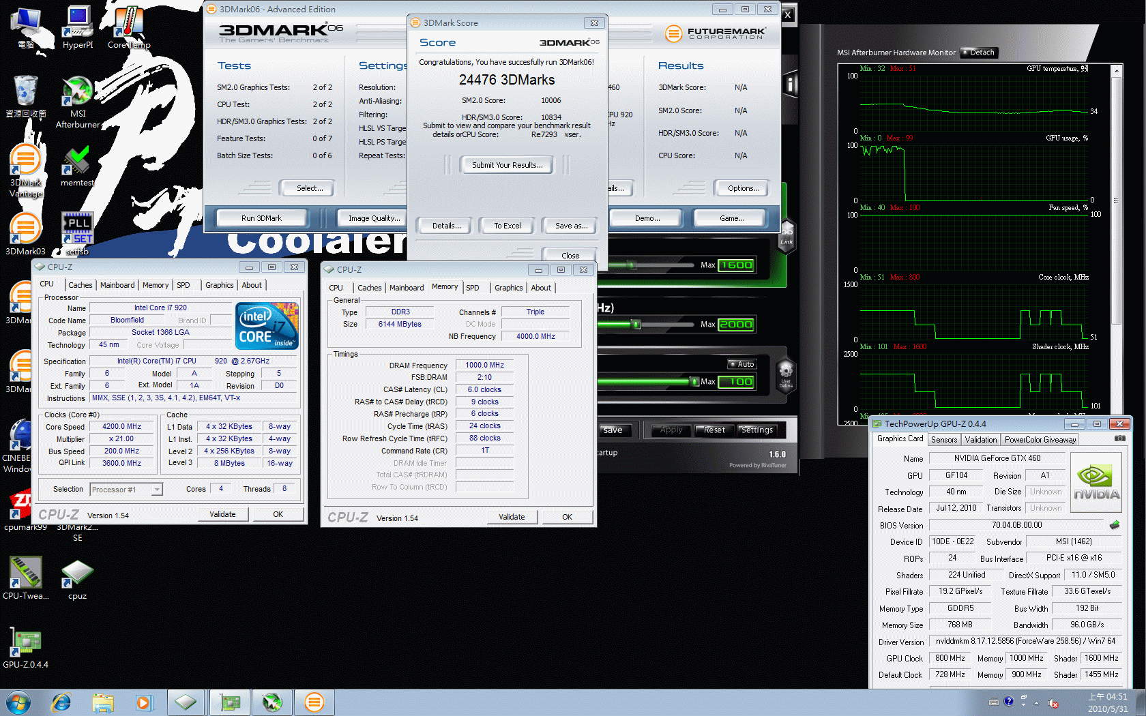Screen dimensions: 1146x716
Task: Switch to GPU-Z Sensors tab
Action: (944, 440)
